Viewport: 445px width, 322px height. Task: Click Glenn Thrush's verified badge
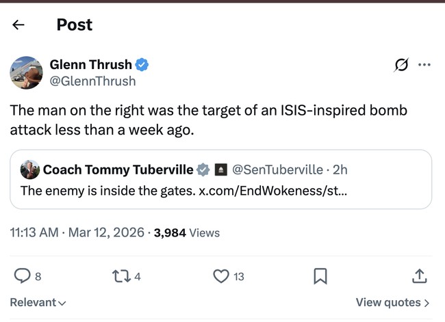(142, 65)
